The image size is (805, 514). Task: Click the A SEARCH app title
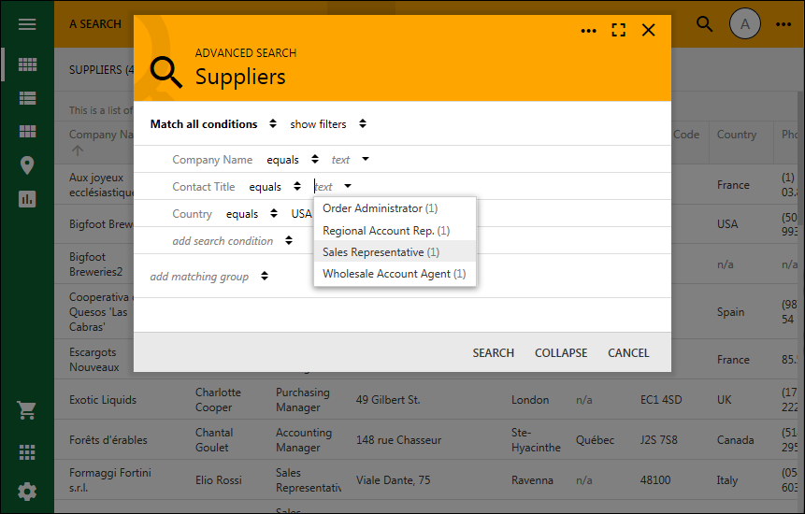[x=95, y=24]
